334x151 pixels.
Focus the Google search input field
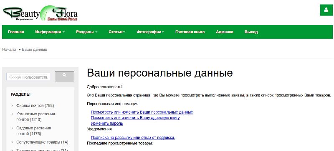point(28,77)
